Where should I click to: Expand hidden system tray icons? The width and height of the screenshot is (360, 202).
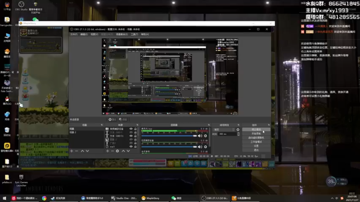point(332,198)
